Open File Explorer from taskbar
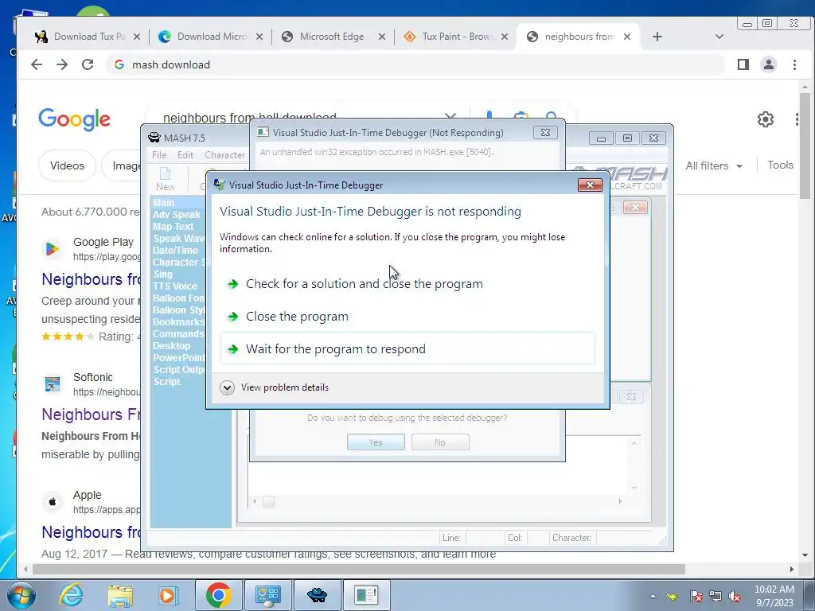The height and width of the screenshot is (611, 815). click(120, 595)
